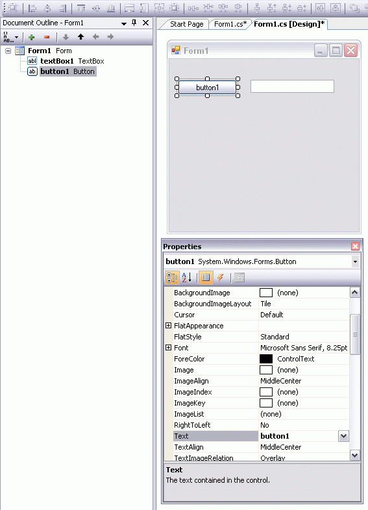The width and height of the screenshot is (368, 510).
Task: Click the Property Pages icon
Action: [x=239, y=278]
